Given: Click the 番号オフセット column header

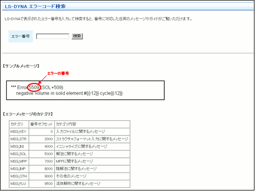Looking at the screenshot, I should (42, 124).
